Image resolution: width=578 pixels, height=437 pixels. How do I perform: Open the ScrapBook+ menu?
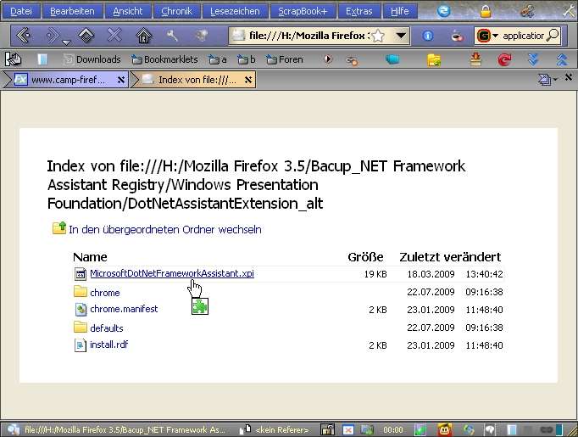303,11
